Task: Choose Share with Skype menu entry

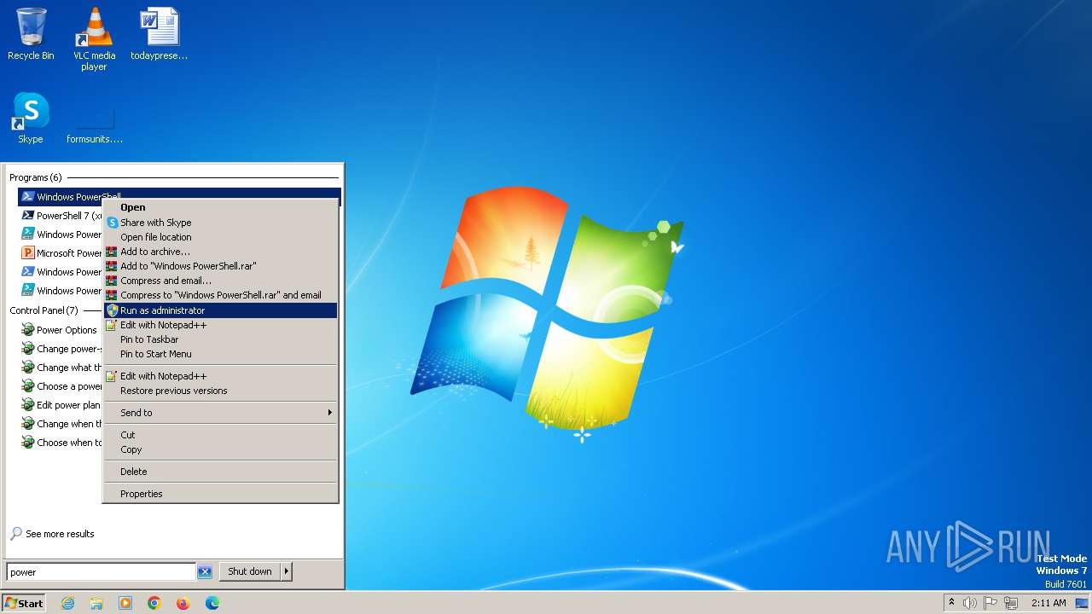Action: click(220, 223)
